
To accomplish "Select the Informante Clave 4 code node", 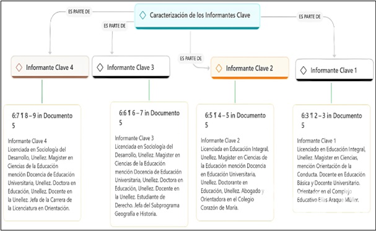I will [50, 67].
